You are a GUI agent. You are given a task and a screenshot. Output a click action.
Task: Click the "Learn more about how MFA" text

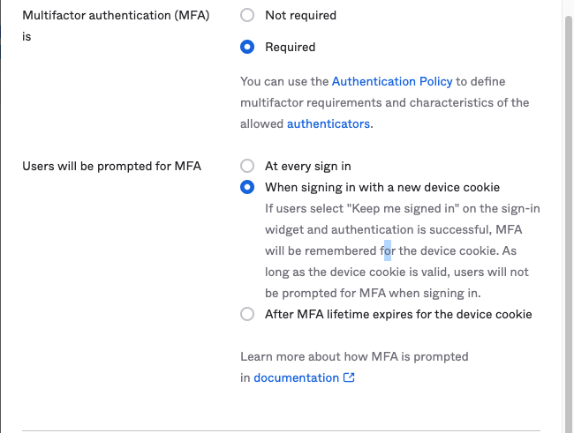point(354,357)
